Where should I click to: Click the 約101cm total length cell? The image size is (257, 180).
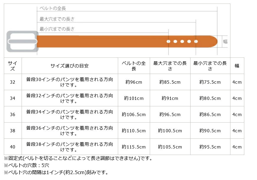(x=134, y=98)
